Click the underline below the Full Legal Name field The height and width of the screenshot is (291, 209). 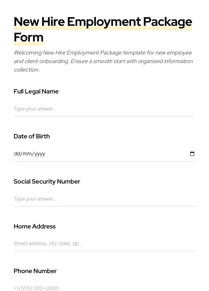pyautogui.click(x=104, y=116)
